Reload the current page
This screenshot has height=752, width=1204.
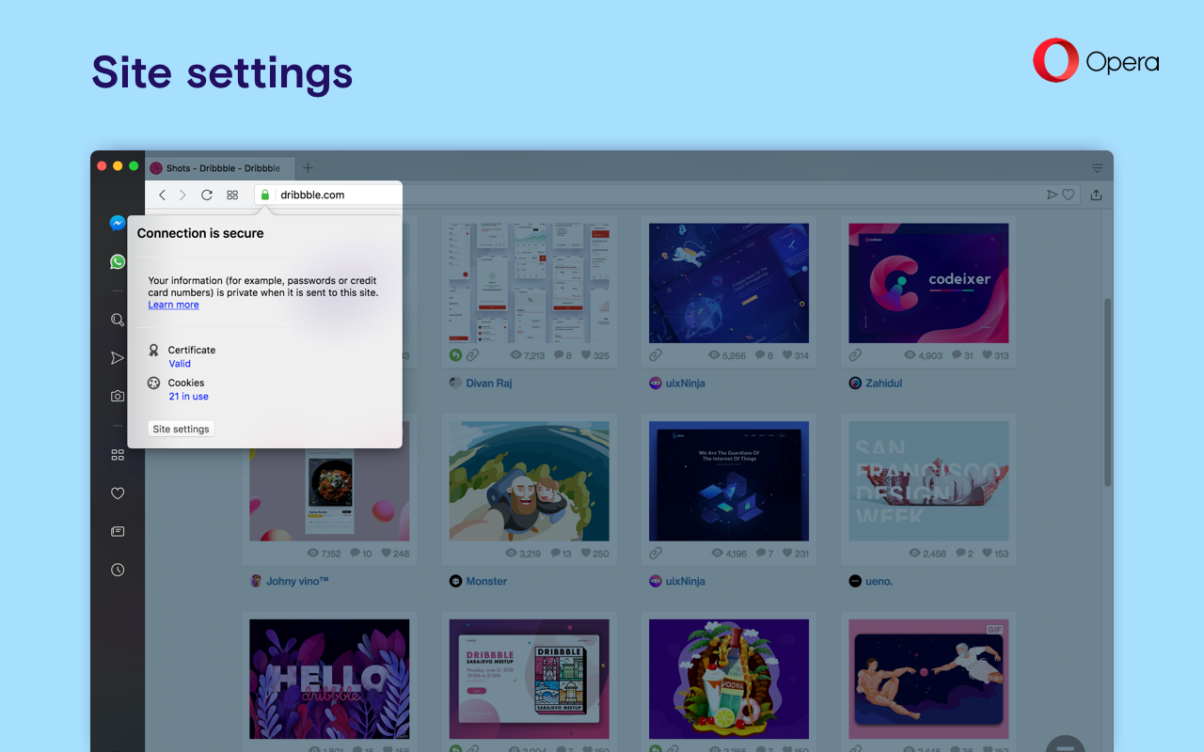(207, 195)
